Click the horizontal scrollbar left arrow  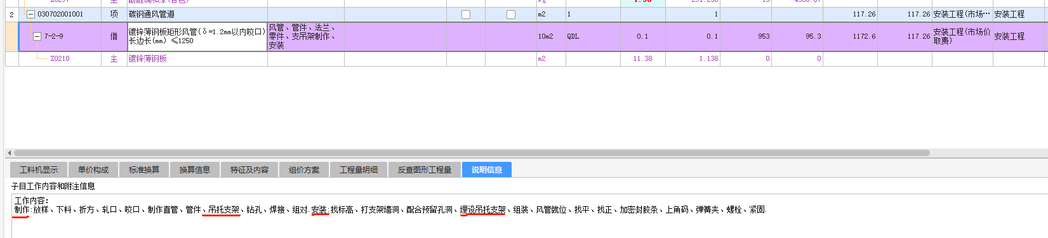pyautogui.click(x=9, y=153)
